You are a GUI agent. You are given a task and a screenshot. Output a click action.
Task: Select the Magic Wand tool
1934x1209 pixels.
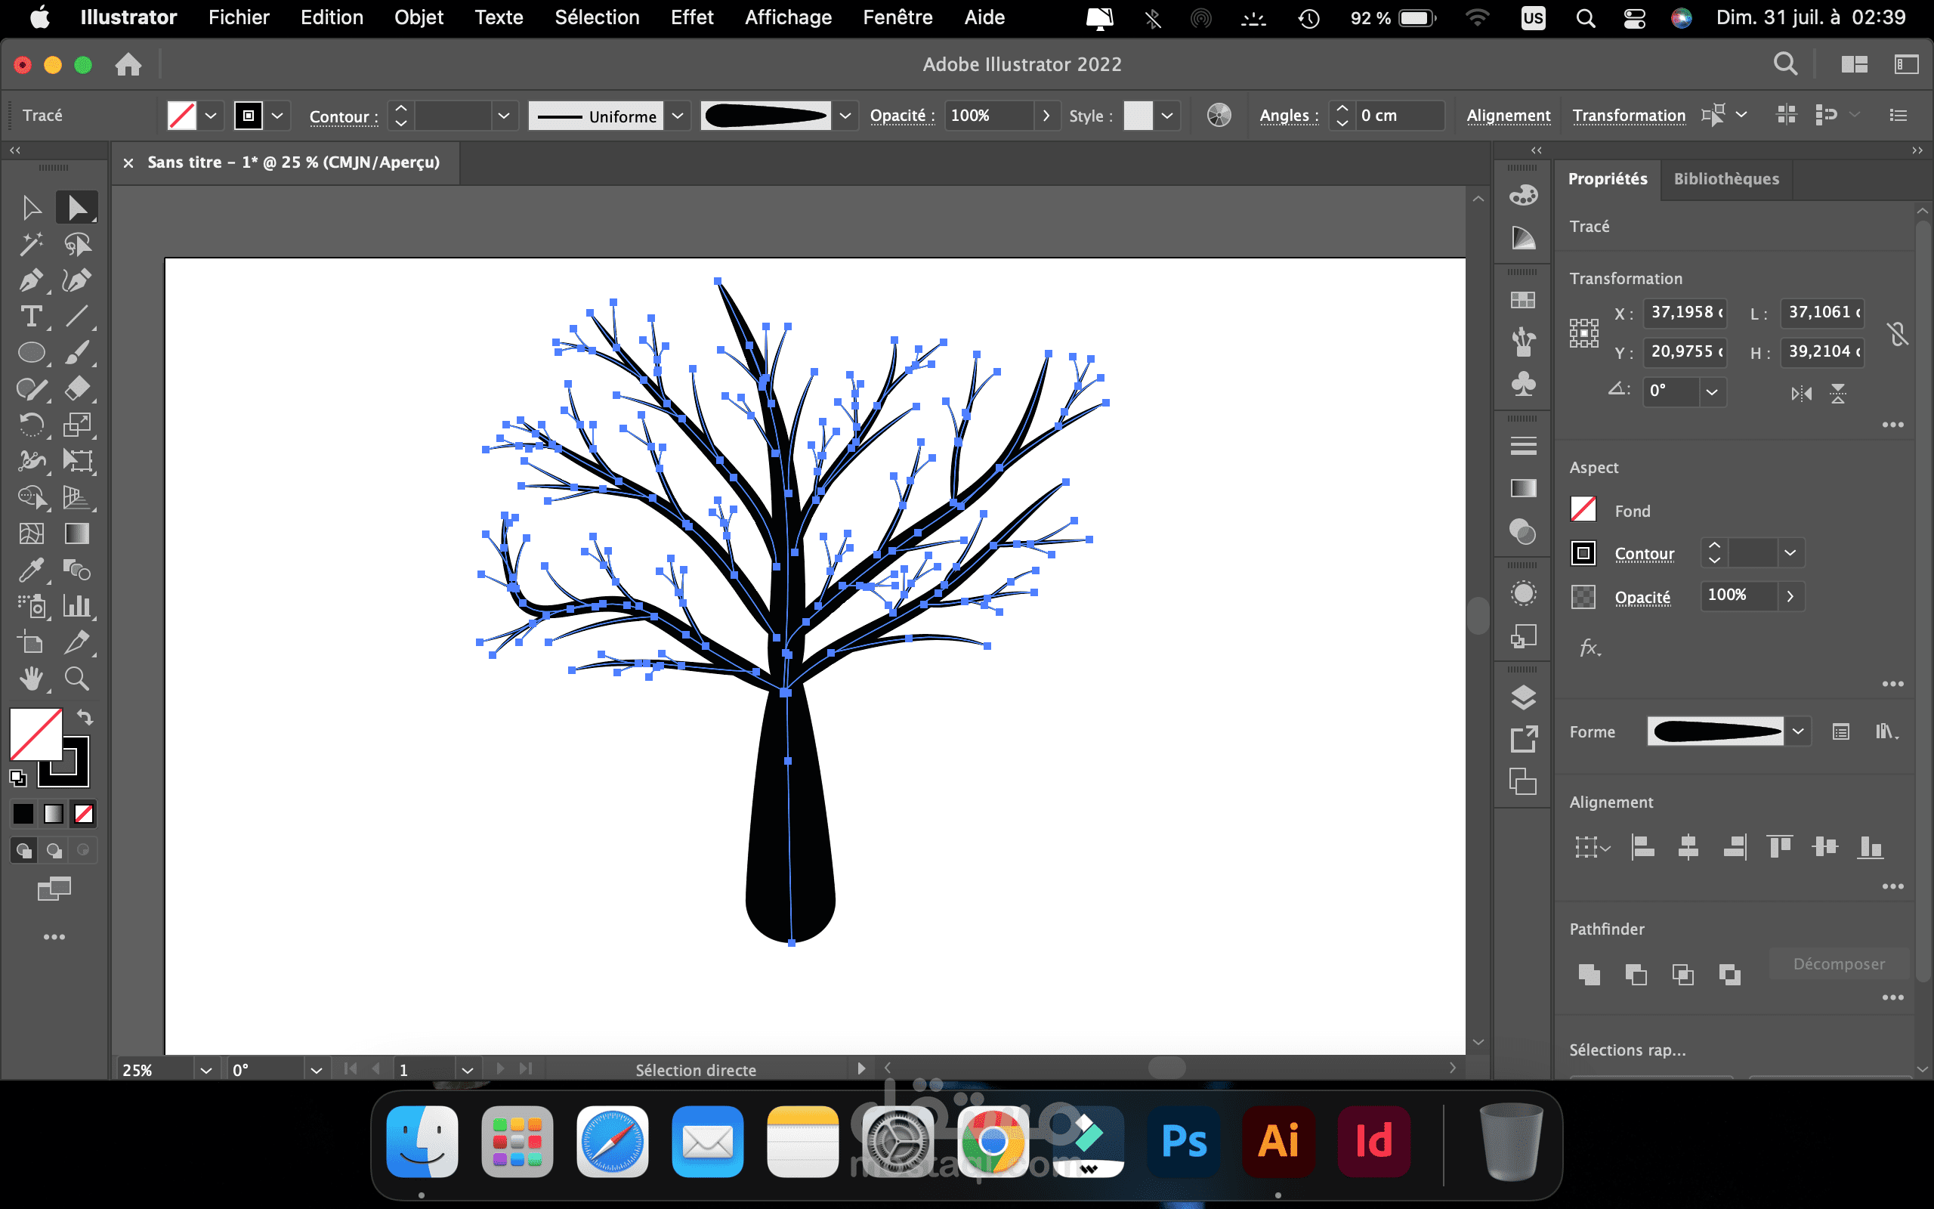(30, 244)
